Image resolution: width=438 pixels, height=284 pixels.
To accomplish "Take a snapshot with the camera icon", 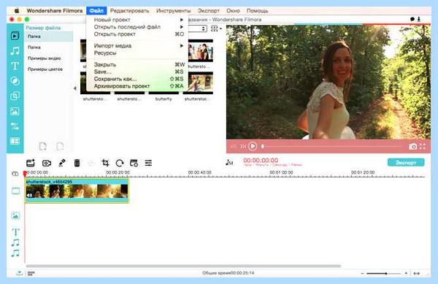I will [x=413, y=146].
